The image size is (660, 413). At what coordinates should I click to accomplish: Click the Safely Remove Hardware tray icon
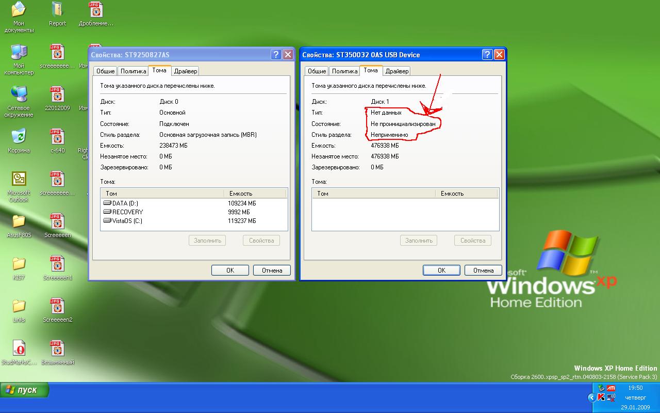pyautogui.click(x=601, y=388)
